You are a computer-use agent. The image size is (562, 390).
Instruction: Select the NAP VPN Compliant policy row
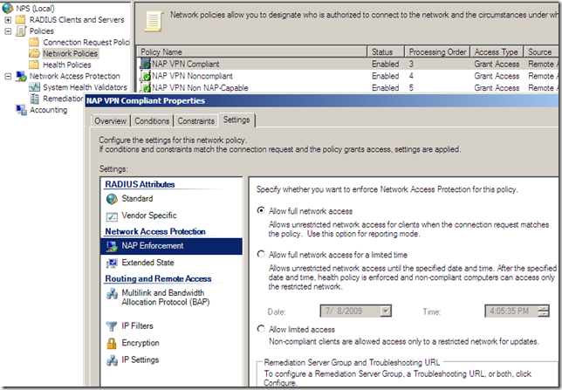pos(347,65)
